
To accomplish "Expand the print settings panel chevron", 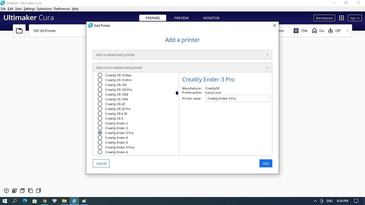I will pyautogui.click(x=347, y=31).
